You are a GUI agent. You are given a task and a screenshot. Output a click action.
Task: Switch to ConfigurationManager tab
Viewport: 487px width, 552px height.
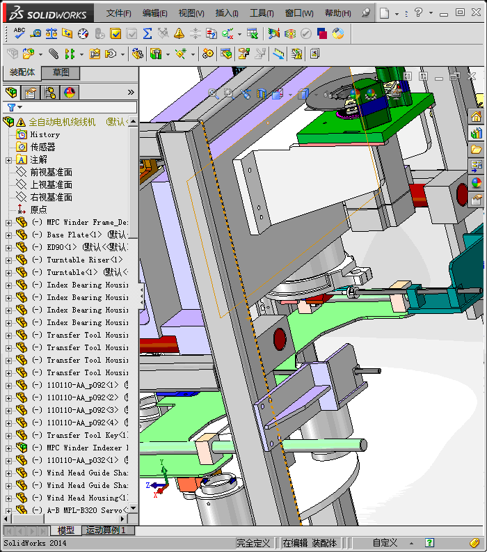[50, 93]
